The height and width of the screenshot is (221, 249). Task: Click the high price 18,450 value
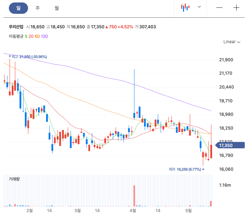coord(58,27)
